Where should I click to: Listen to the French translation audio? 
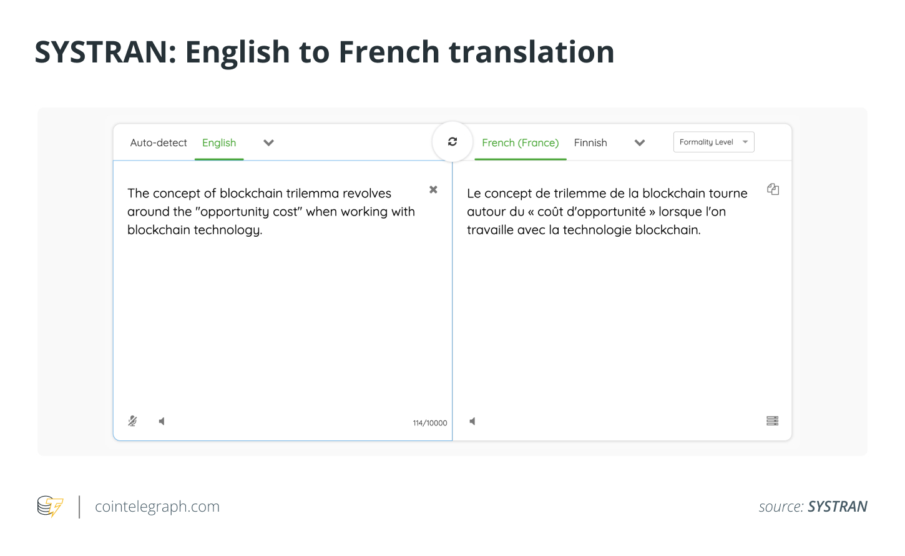coord(472,421)
